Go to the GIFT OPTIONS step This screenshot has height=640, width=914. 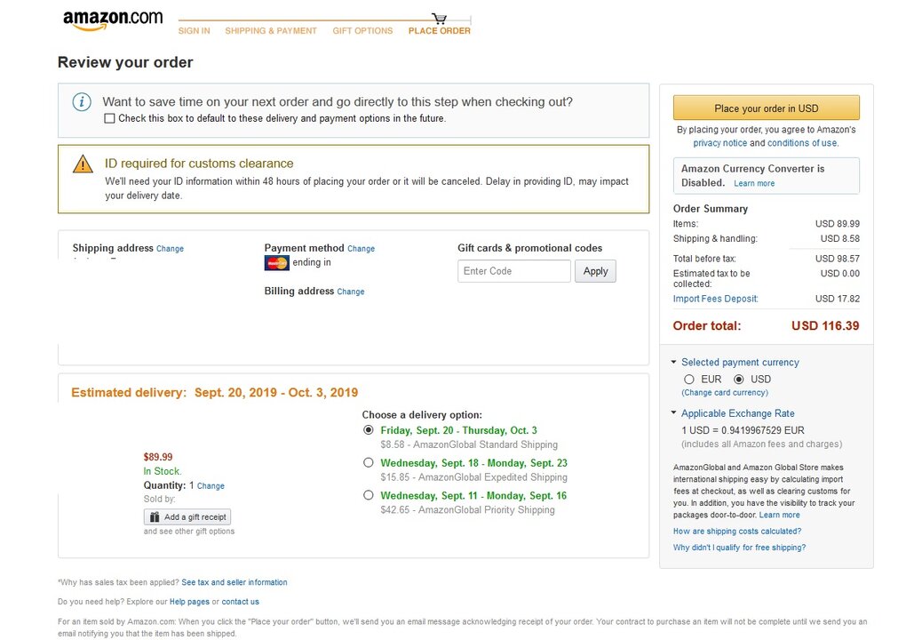coord(362,31)
